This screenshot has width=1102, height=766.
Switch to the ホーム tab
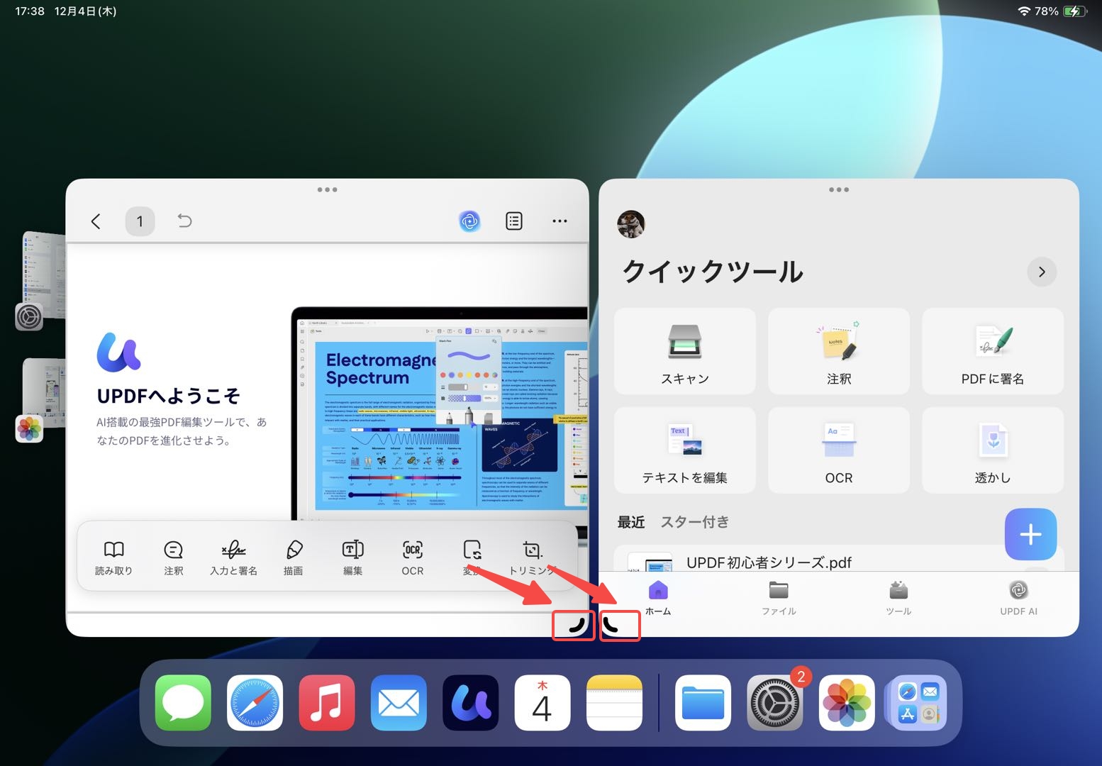(x=658, y=598)
